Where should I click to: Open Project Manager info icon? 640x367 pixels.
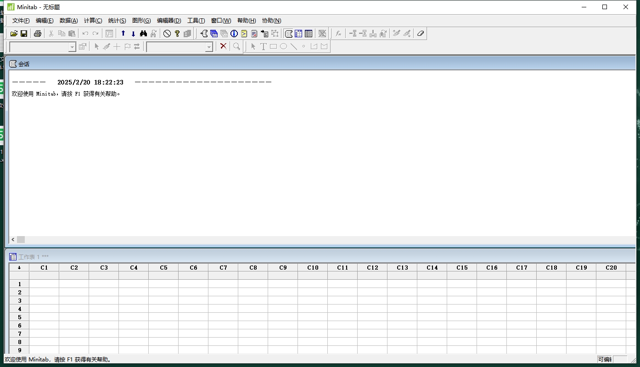pos(234,34)
